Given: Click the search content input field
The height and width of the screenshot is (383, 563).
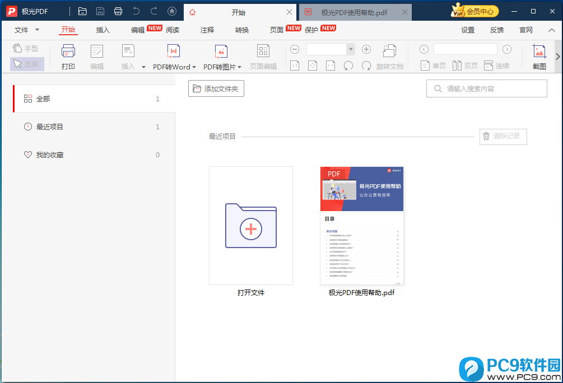Looking at the screenshot, I should click(486, 88).
